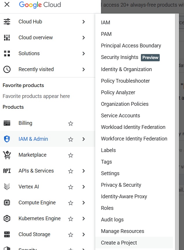Close the navigation menu with X icon
This screenshot has width=184, height=250.
pyautogui.click(x=7, y=5)
